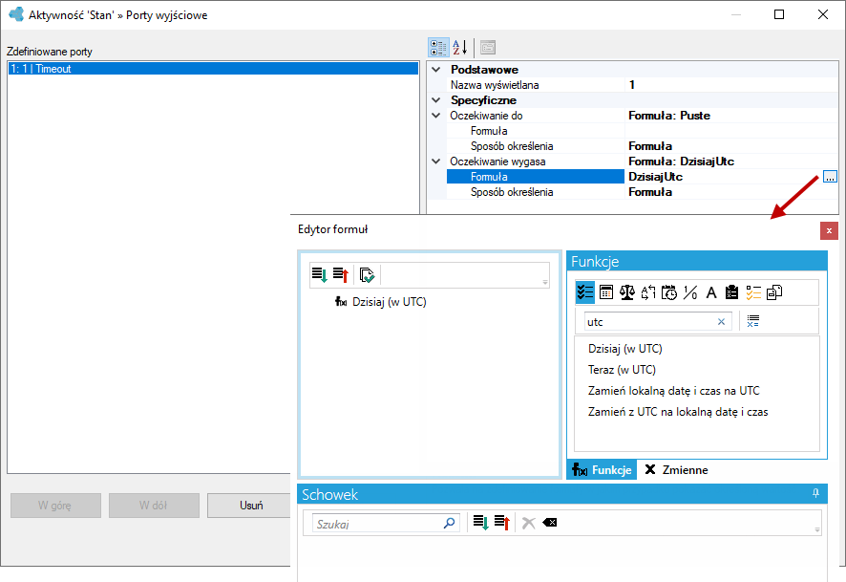Image resolution: width=846 pixels, height=582 pixels.
Task: Click the pin icon on Schowek panel
Action: [x=815, y=493]
